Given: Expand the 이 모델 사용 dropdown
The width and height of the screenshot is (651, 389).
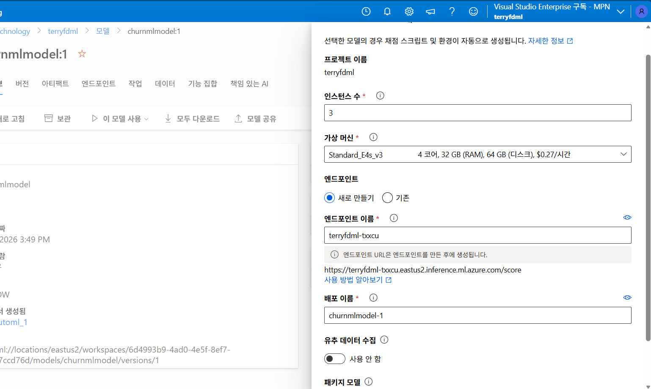Looking at the screenshot, I should click(x=120, y=118).
